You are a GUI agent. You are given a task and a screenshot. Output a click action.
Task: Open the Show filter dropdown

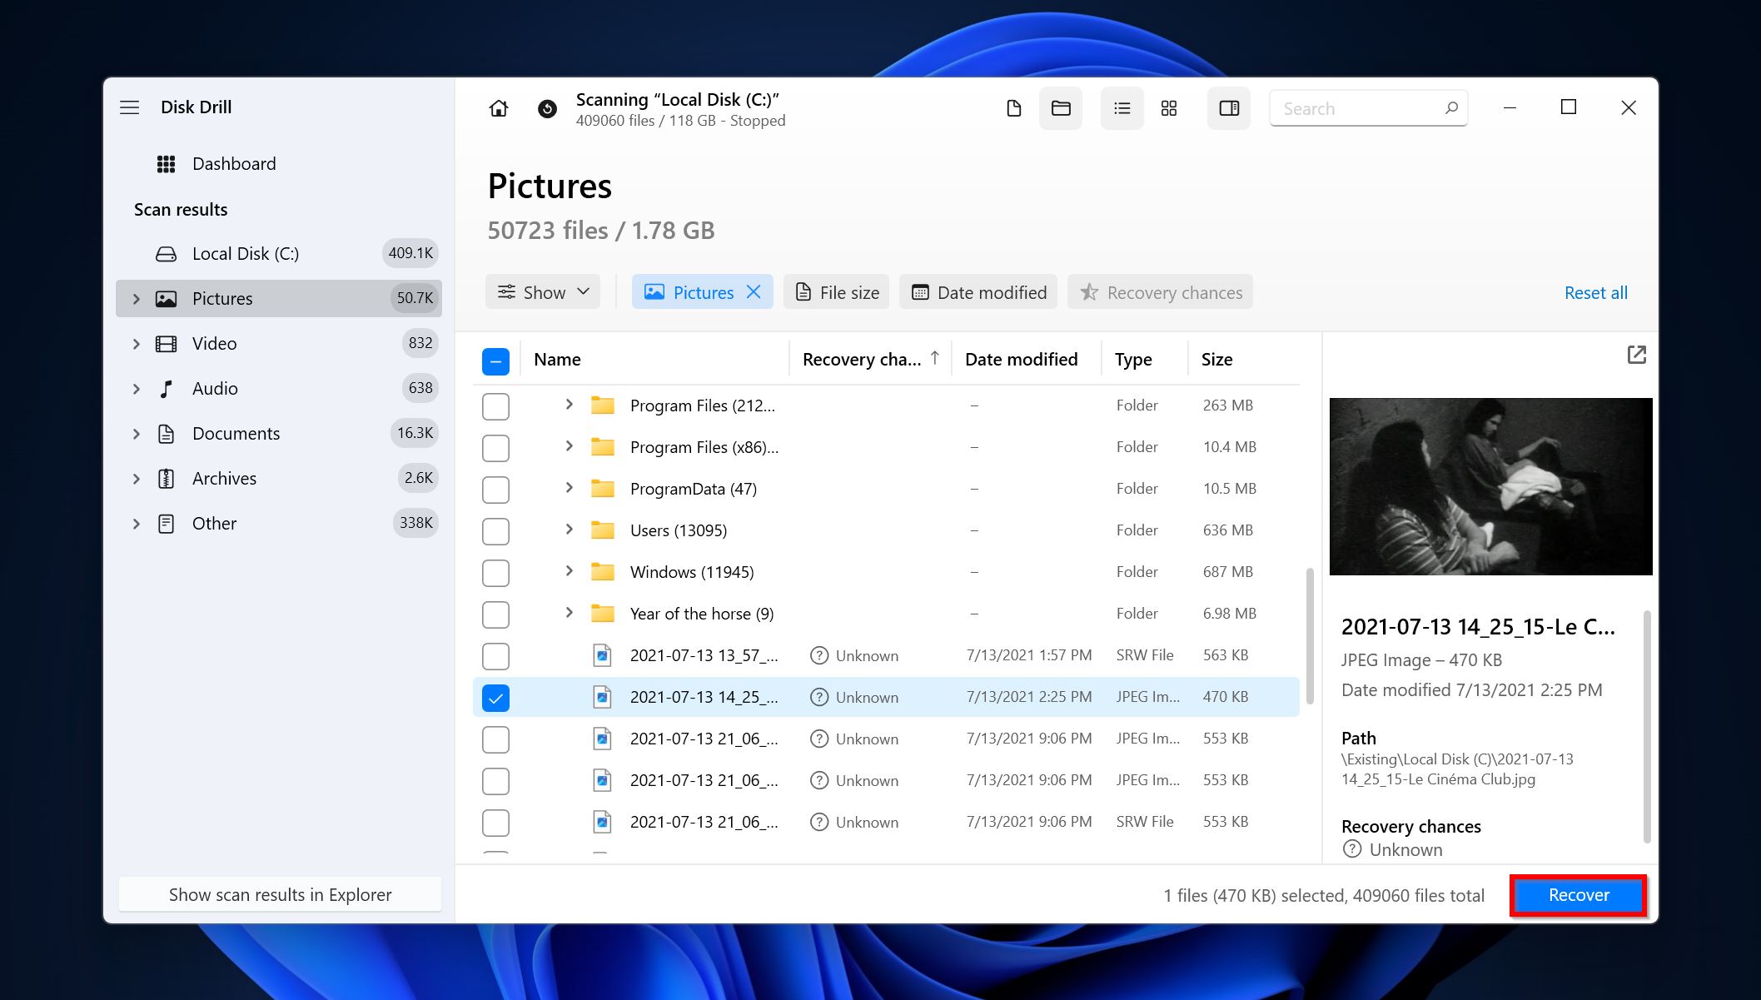542,292
